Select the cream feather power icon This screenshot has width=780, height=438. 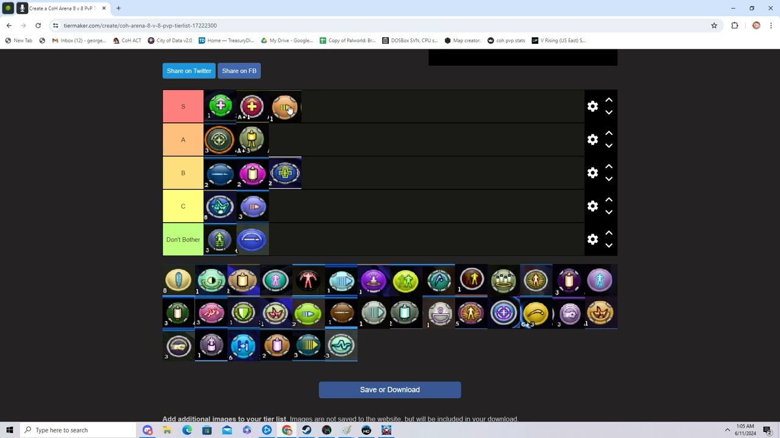179,280
